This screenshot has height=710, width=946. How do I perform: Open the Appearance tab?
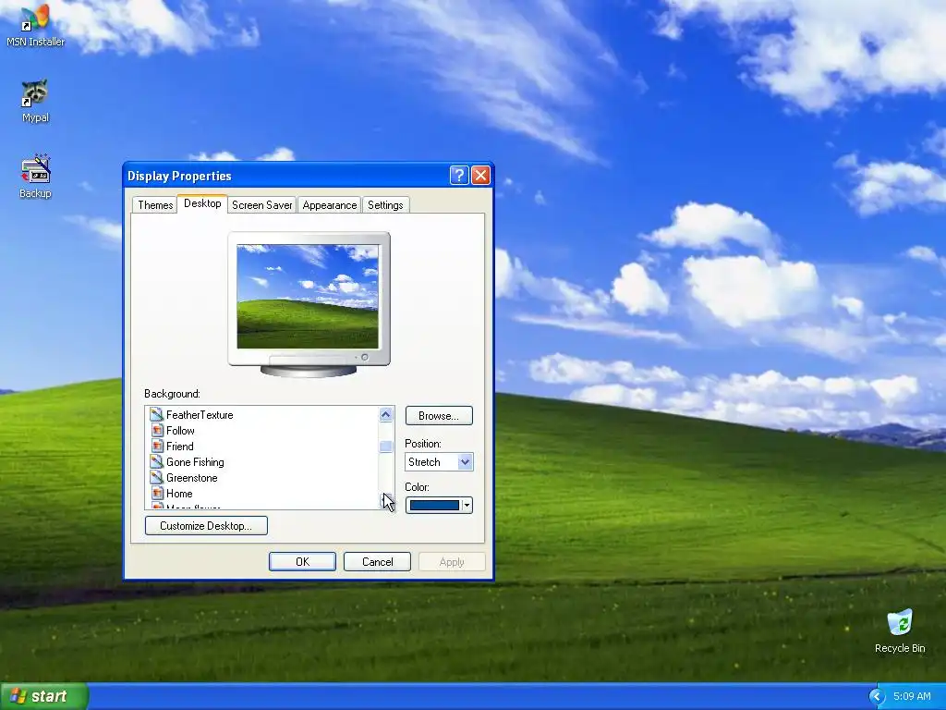coord(330,204)
